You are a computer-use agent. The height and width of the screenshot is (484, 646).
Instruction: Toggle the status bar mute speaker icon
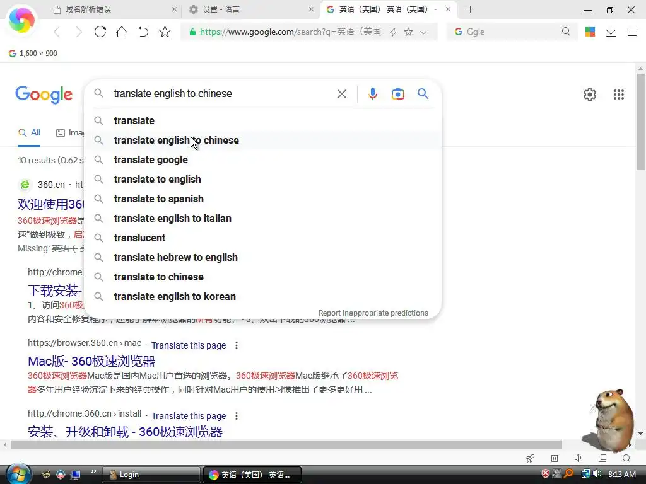click(x=578, y=458)
